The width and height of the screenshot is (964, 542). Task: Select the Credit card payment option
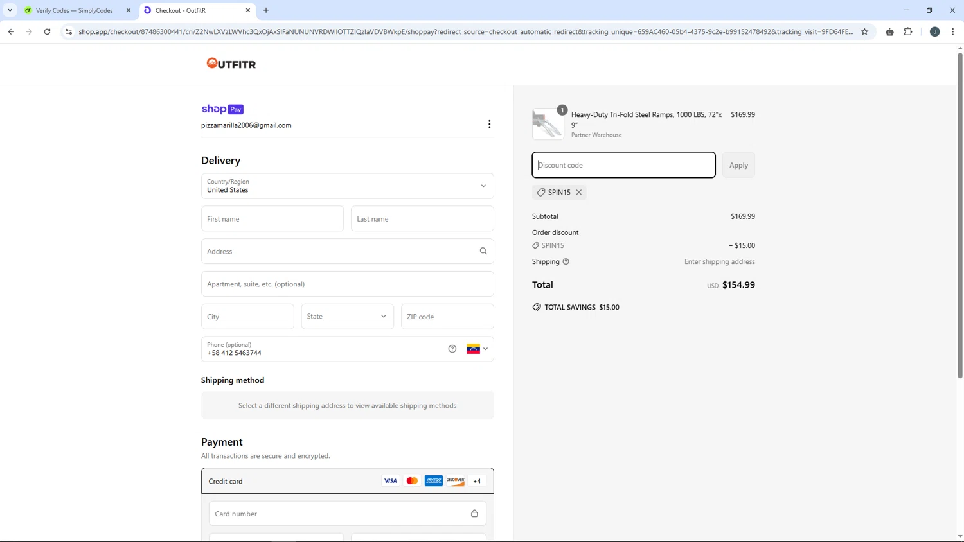coord(348,481)
